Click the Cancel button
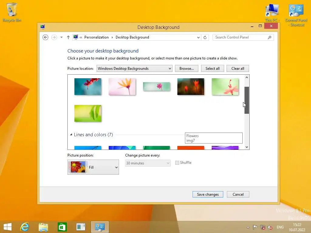 pyautogui.click(x=238, y=194)
